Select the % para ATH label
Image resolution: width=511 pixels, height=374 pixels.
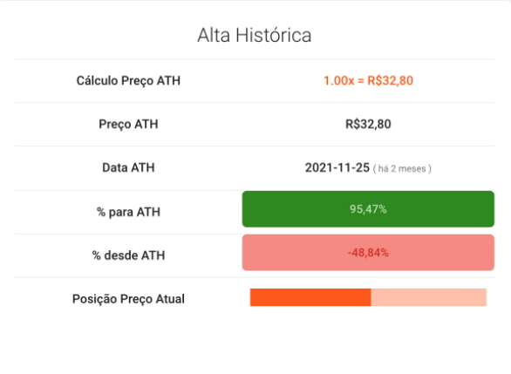click(128, 212)
